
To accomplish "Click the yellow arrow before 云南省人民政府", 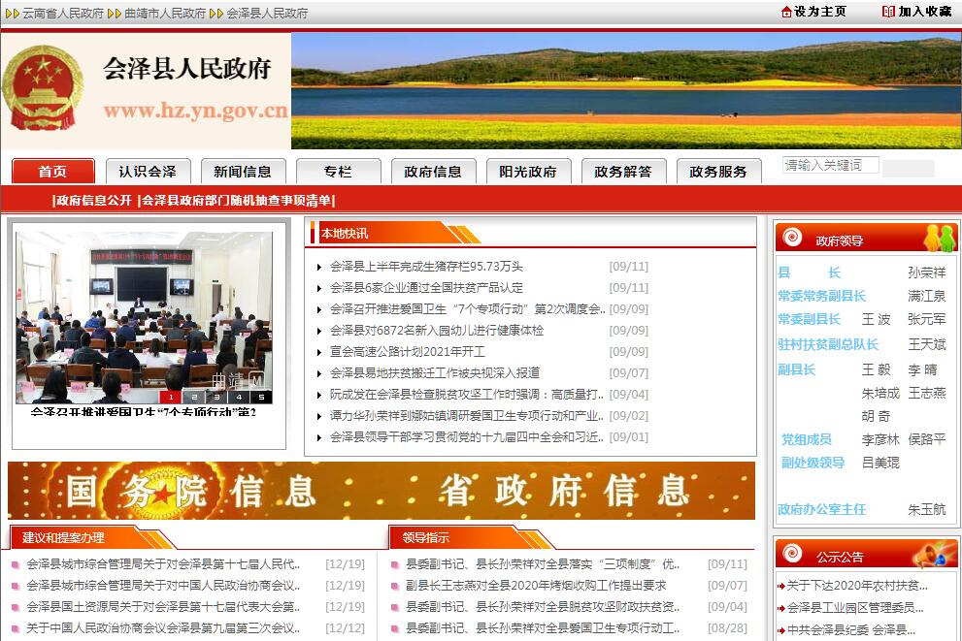I will 12,14.
